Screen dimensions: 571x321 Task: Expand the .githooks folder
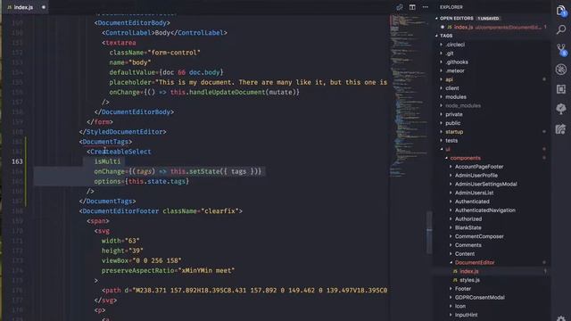tap(442, 62)
